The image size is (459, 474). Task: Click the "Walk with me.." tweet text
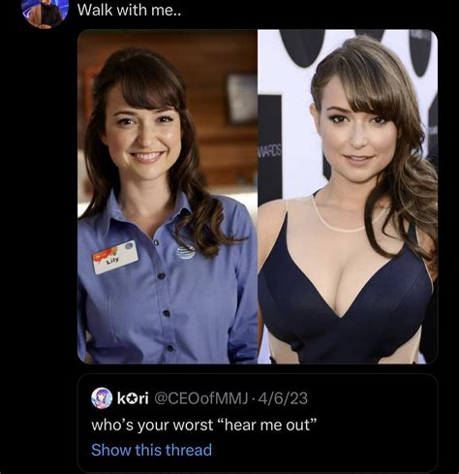click(130, 11)
